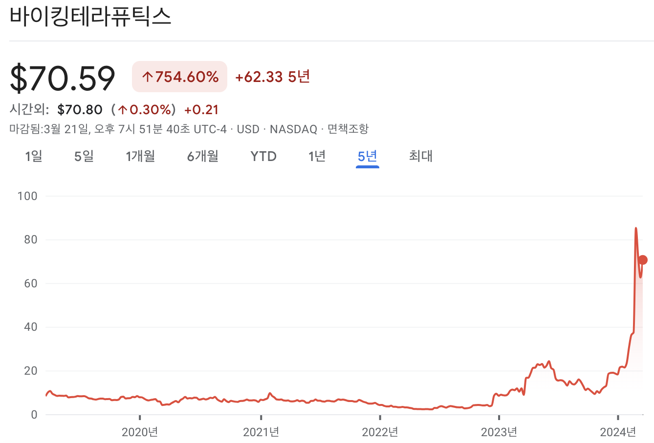The height and width of the screenshot is (443, 654).
Task: Click the NASDAQ exchange label
Action: click(294, 129)
